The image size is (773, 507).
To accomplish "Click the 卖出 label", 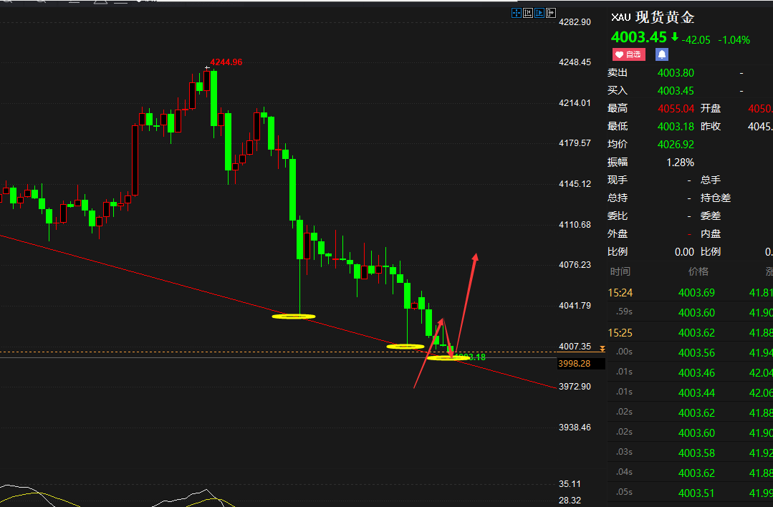I will point(618,73).
